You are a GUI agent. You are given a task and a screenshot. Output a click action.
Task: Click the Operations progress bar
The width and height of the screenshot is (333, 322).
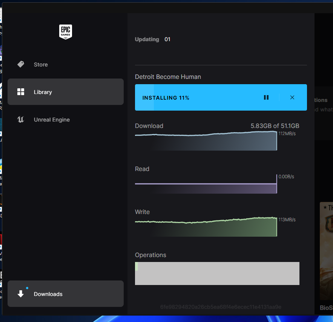(x=217, y=273)
